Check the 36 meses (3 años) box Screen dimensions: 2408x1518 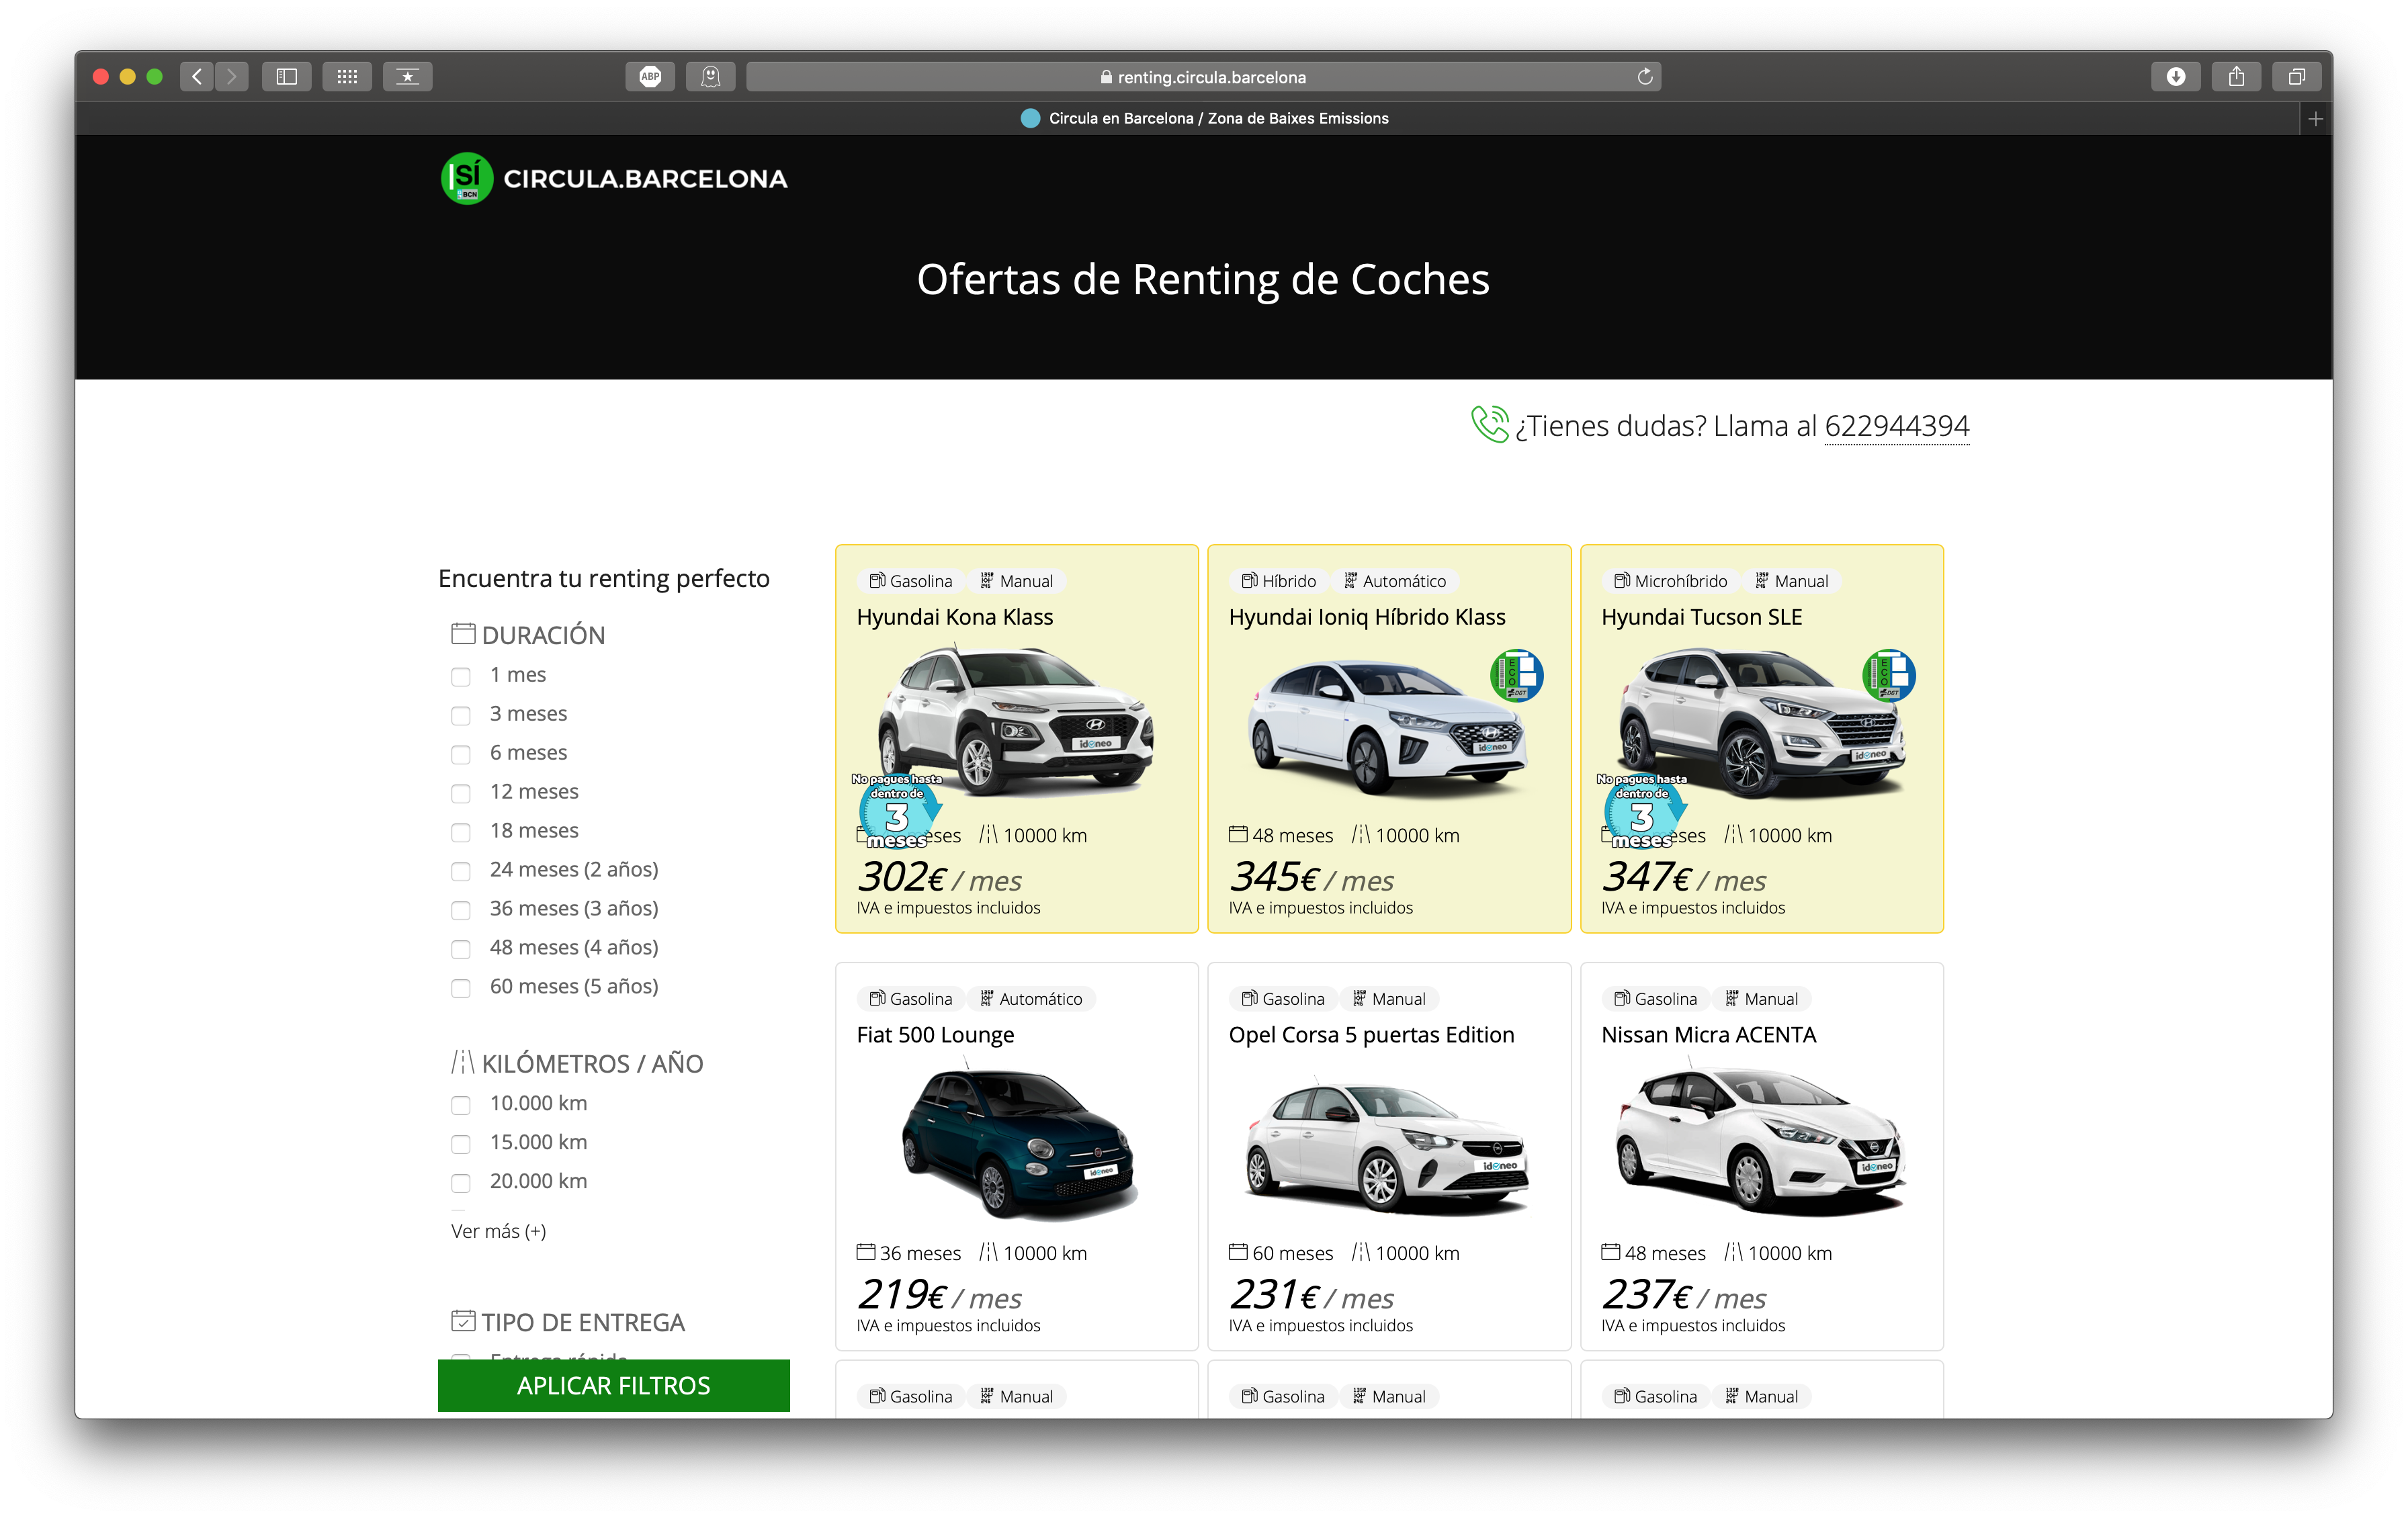pyautogui.click(x=461, y=911)
